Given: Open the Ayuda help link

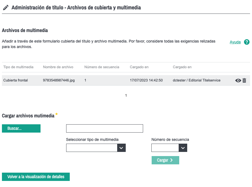Looking at the screenshot, I should tap(235, 42).
